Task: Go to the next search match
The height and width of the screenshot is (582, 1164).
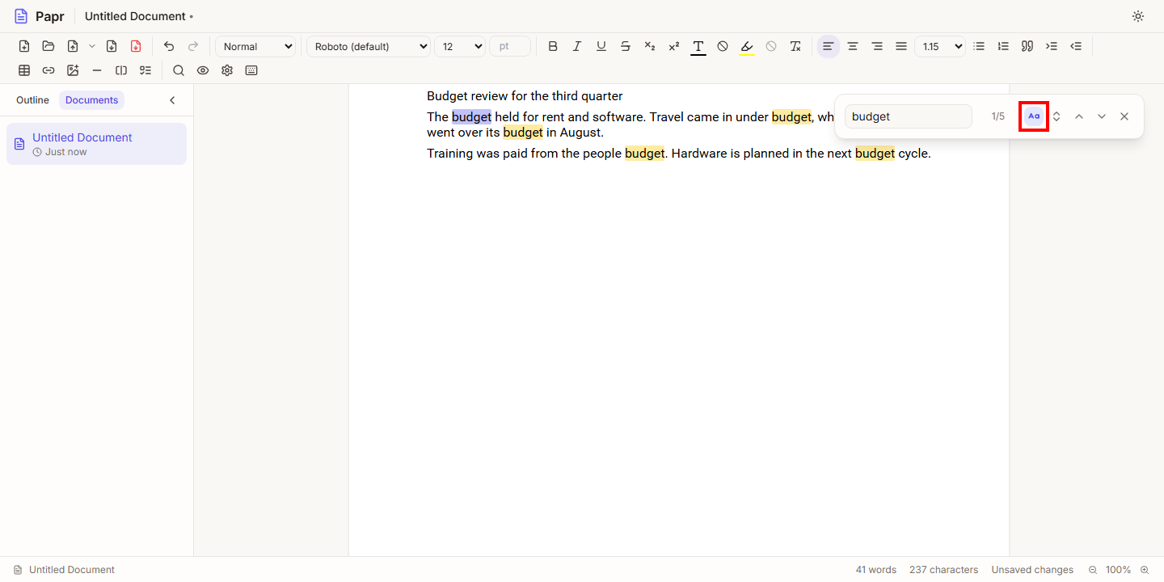Action: coord(1102,116)
